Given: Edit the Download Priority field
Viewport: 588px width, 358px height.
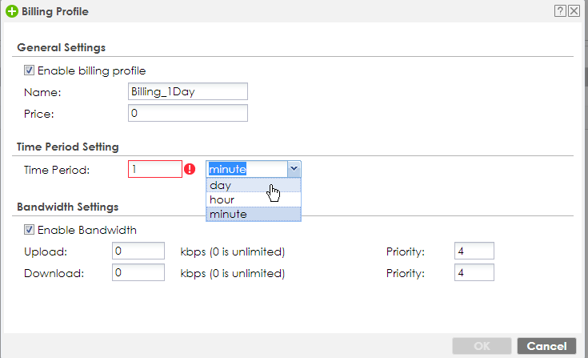Looking at the screenshot, I should 474,273.
